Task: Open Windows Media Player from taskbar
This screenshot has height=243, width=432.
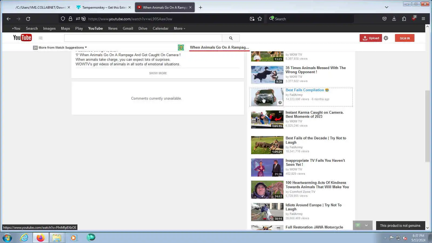Action: pos(73,238)
